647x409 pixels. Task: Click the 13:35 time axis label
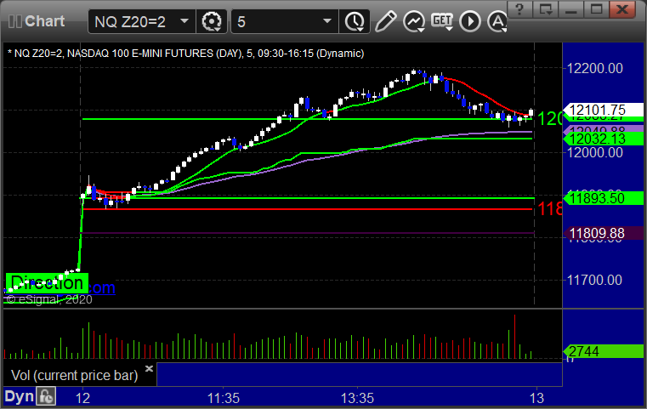357,398
